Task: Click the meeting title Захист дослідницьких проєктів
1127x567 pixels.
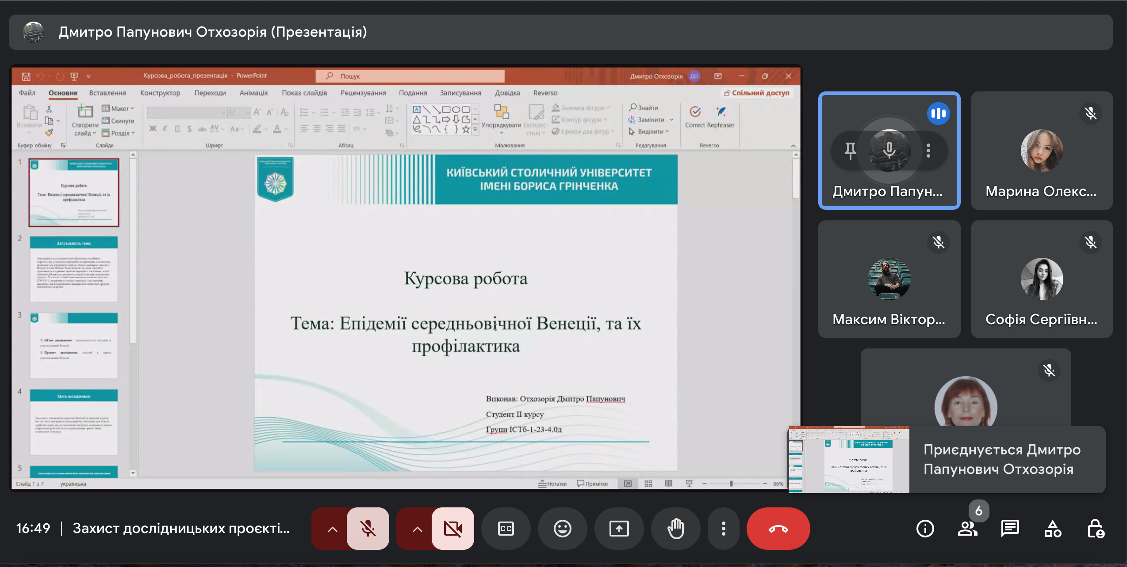Action: click(181, 529)
